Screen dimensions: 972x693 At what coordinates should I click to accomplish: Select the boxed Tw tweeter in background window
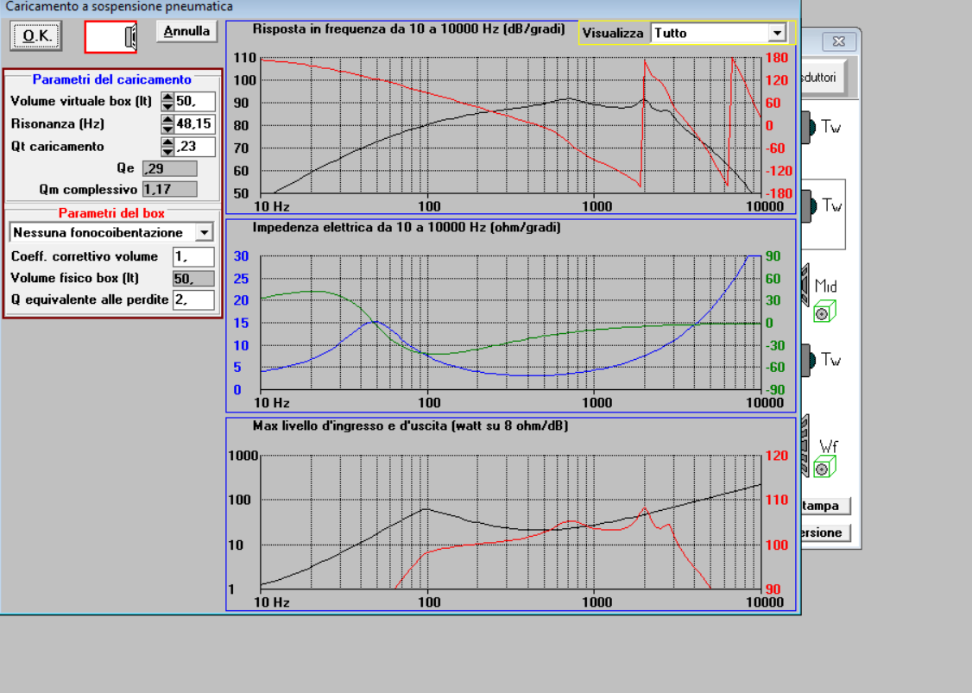pos(824,207)
